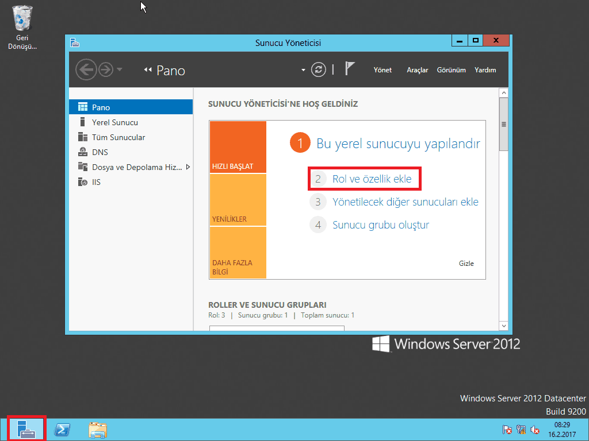Select IIS in the sidebar
Viewport: 589px width, 441px height.
coord(96,182)
